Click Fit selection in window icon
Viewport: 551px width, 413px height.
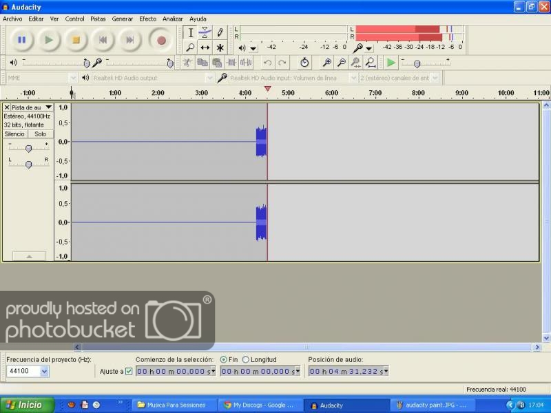tap(355, 63)
